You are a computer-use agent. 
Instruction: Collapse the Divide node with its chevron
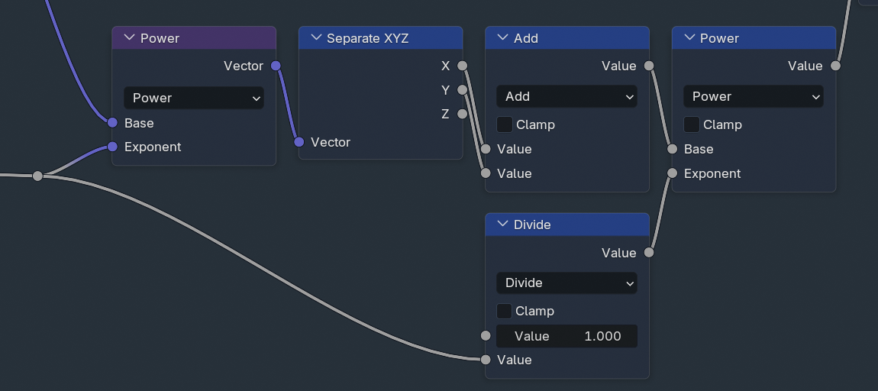tap(503, 224)
